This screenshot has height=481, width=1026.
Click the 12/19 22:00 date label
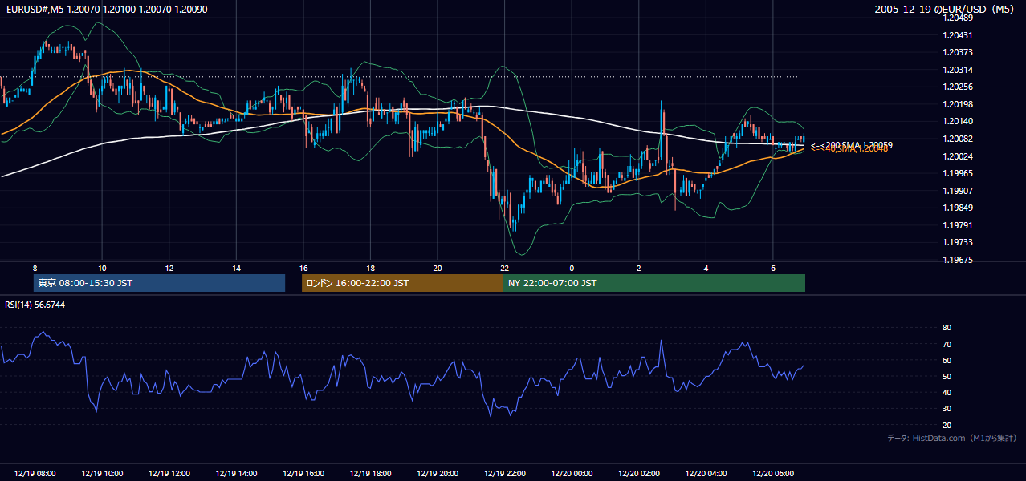505,474
